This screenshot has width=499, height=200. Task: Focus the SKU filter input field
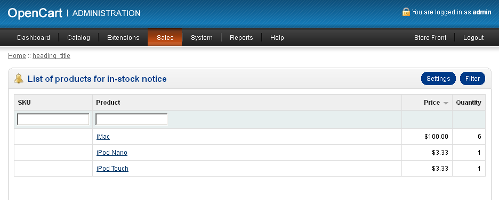[53, 119]
